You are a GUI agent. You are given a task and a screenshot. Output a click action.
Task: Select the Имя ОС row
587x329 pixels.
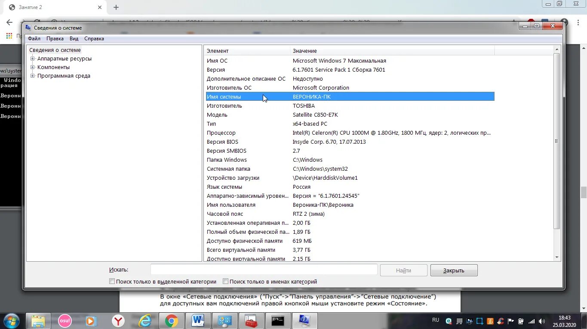tap(350, 61)
